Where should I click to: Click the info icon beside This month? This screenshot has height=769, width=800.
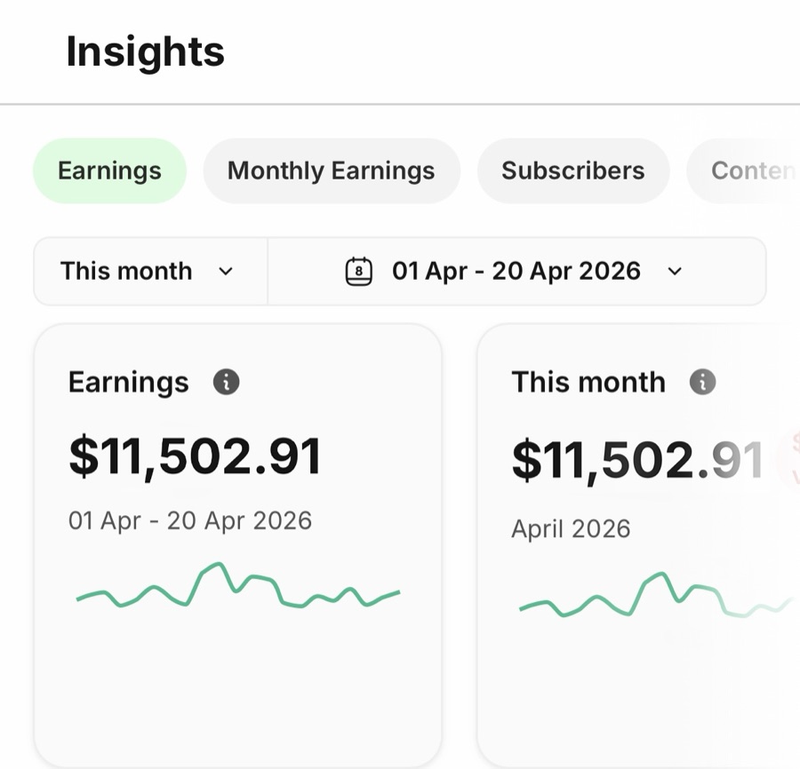pos(702,382)
